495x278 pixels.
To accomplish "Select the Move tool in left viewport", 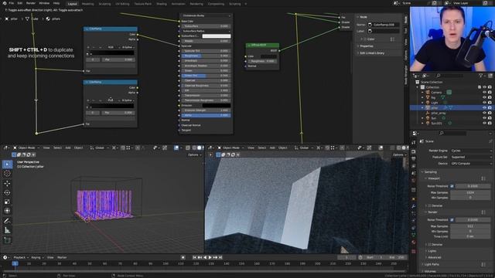I will (7, 184).
